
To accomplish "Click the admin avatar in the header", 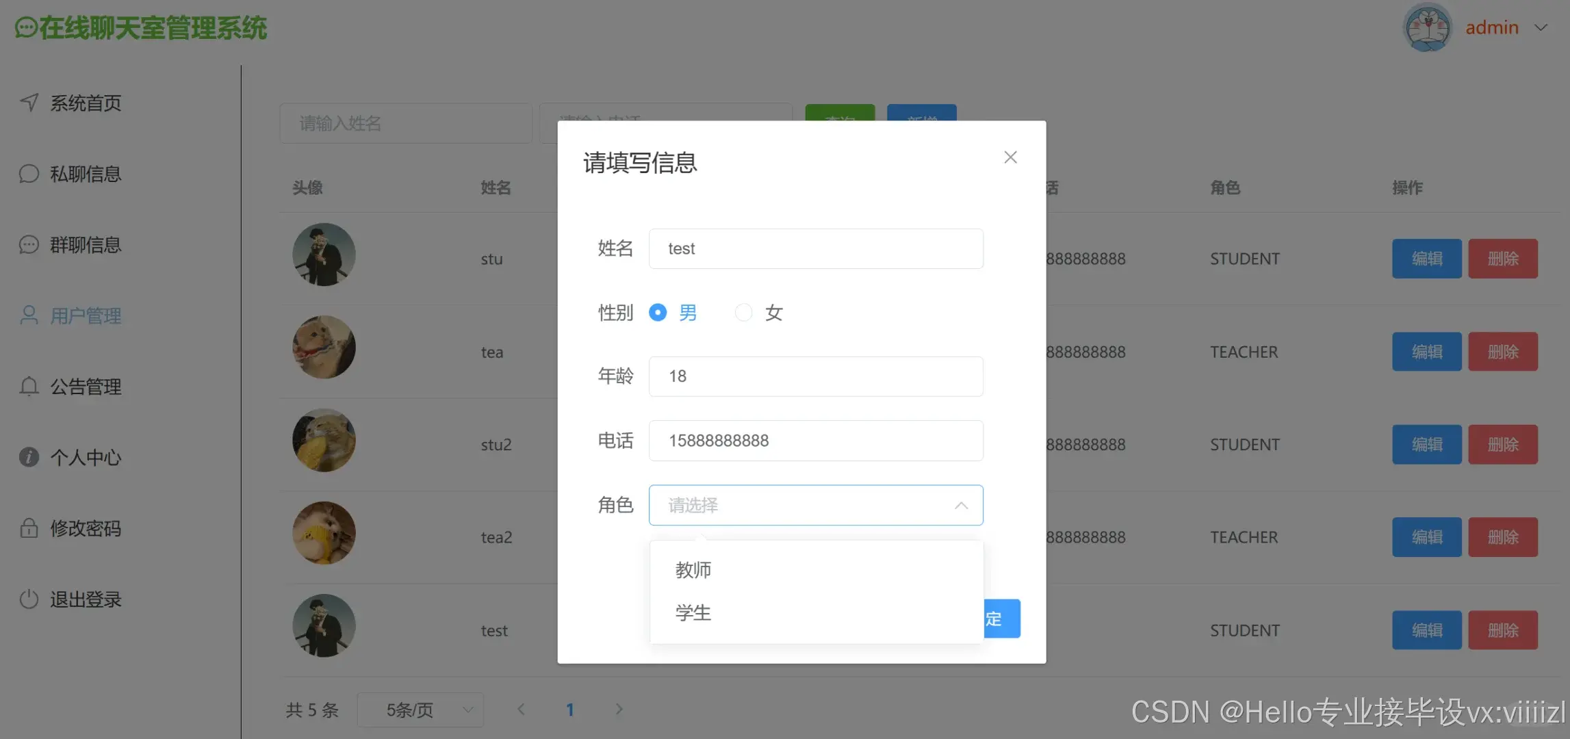I will click(1427, 28).
